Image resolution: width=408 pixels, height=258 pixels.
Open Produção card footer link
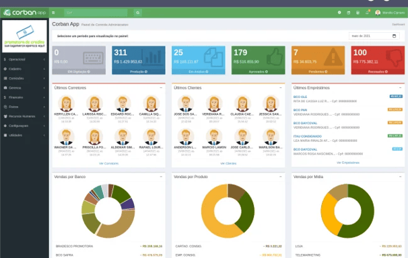(x=139, y=72)
